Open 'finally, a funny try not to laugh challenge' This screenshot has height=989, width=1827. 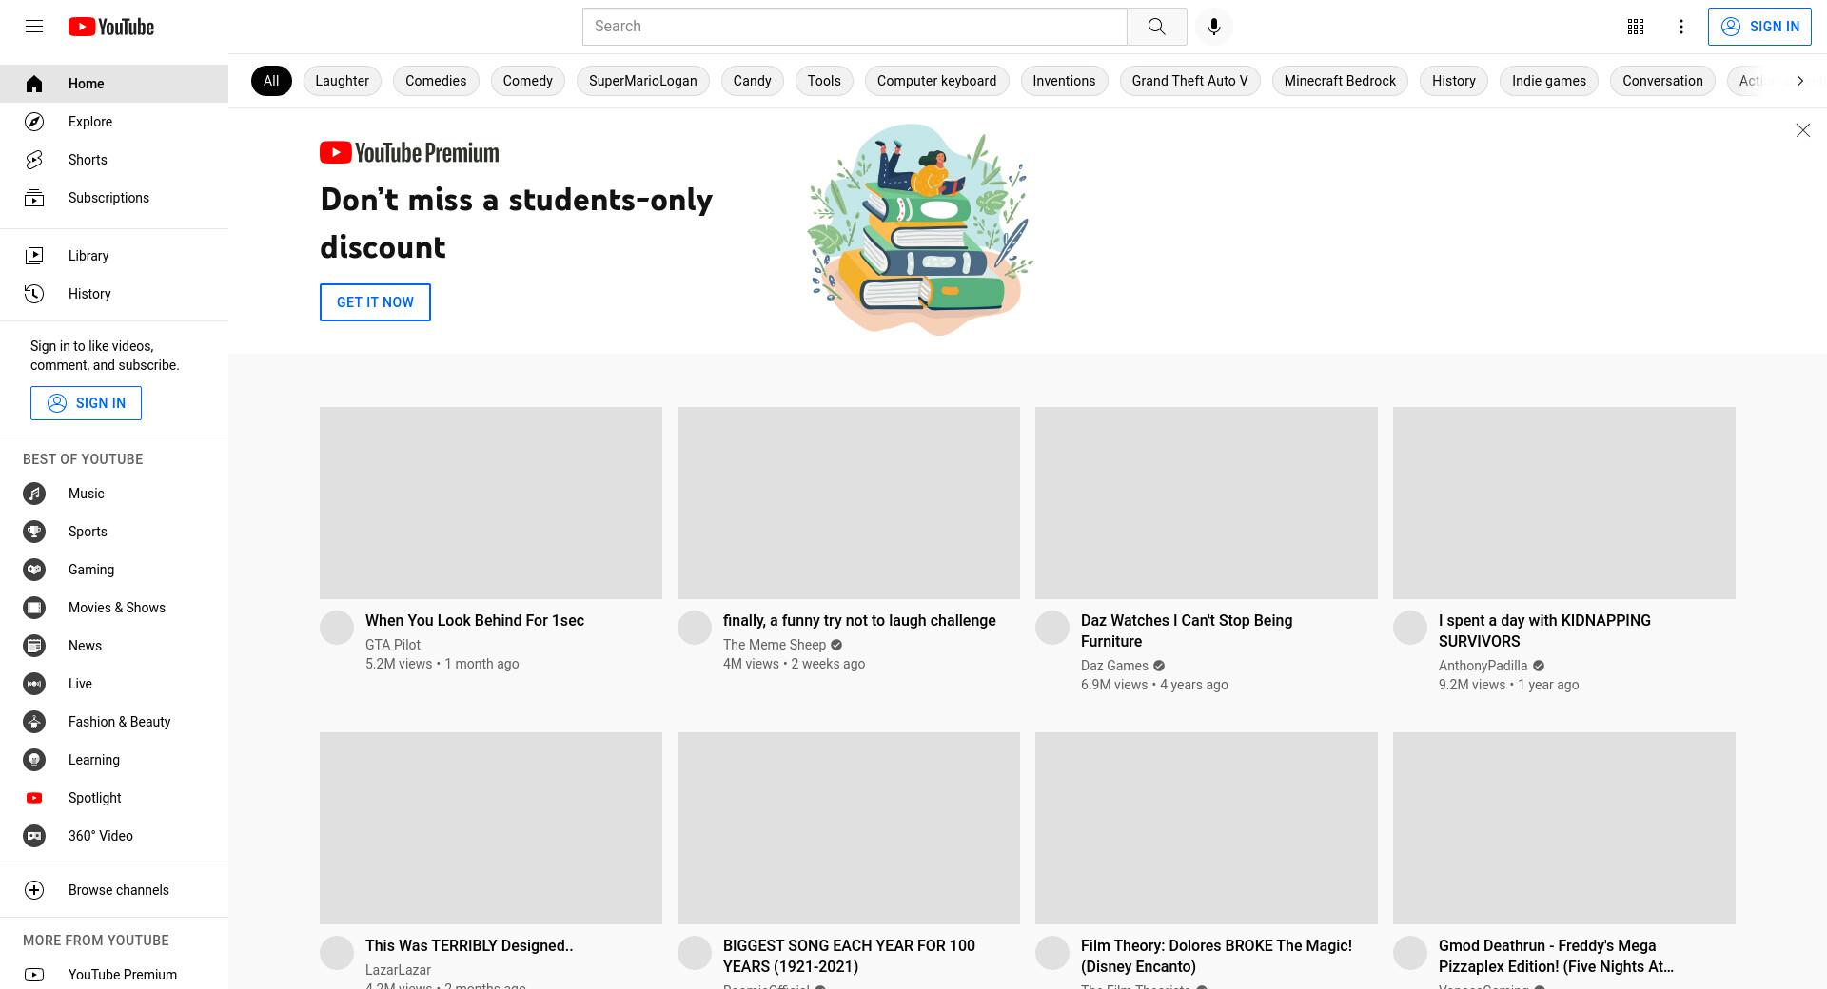(x=859, y=621)
